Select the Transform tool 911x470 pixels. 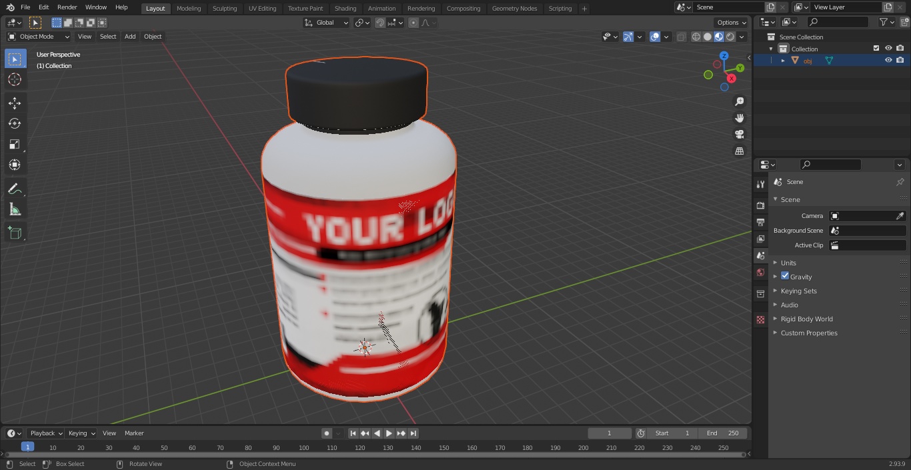coord(15,165)
